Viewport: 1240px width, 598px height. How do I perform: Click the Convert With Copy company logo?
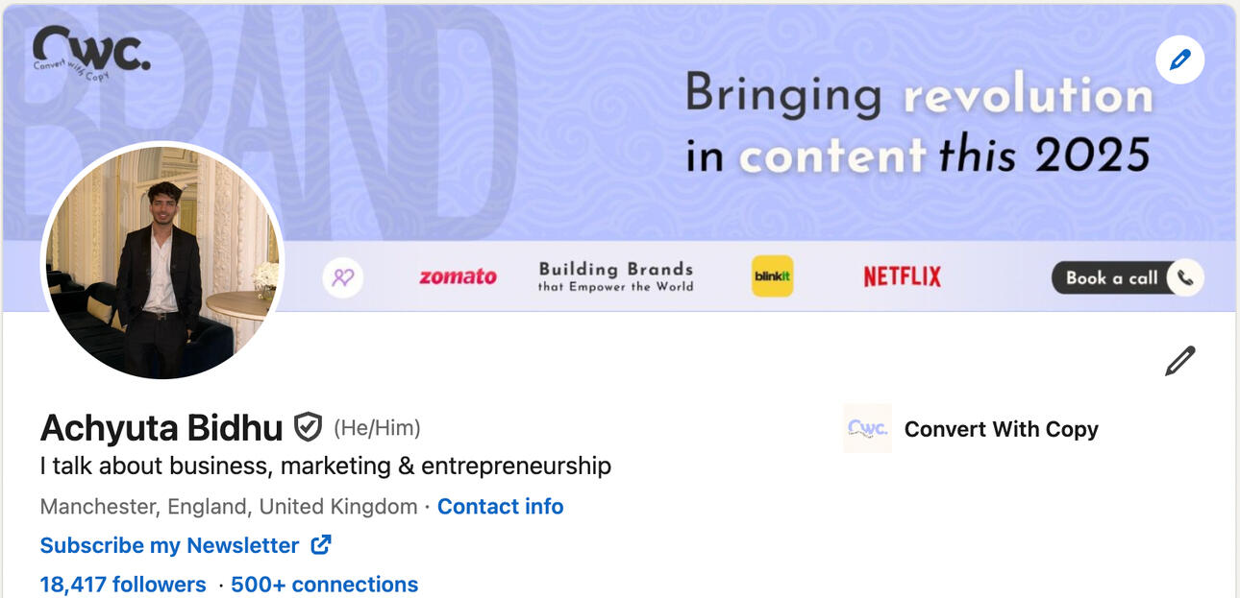(x=867, y=428)
